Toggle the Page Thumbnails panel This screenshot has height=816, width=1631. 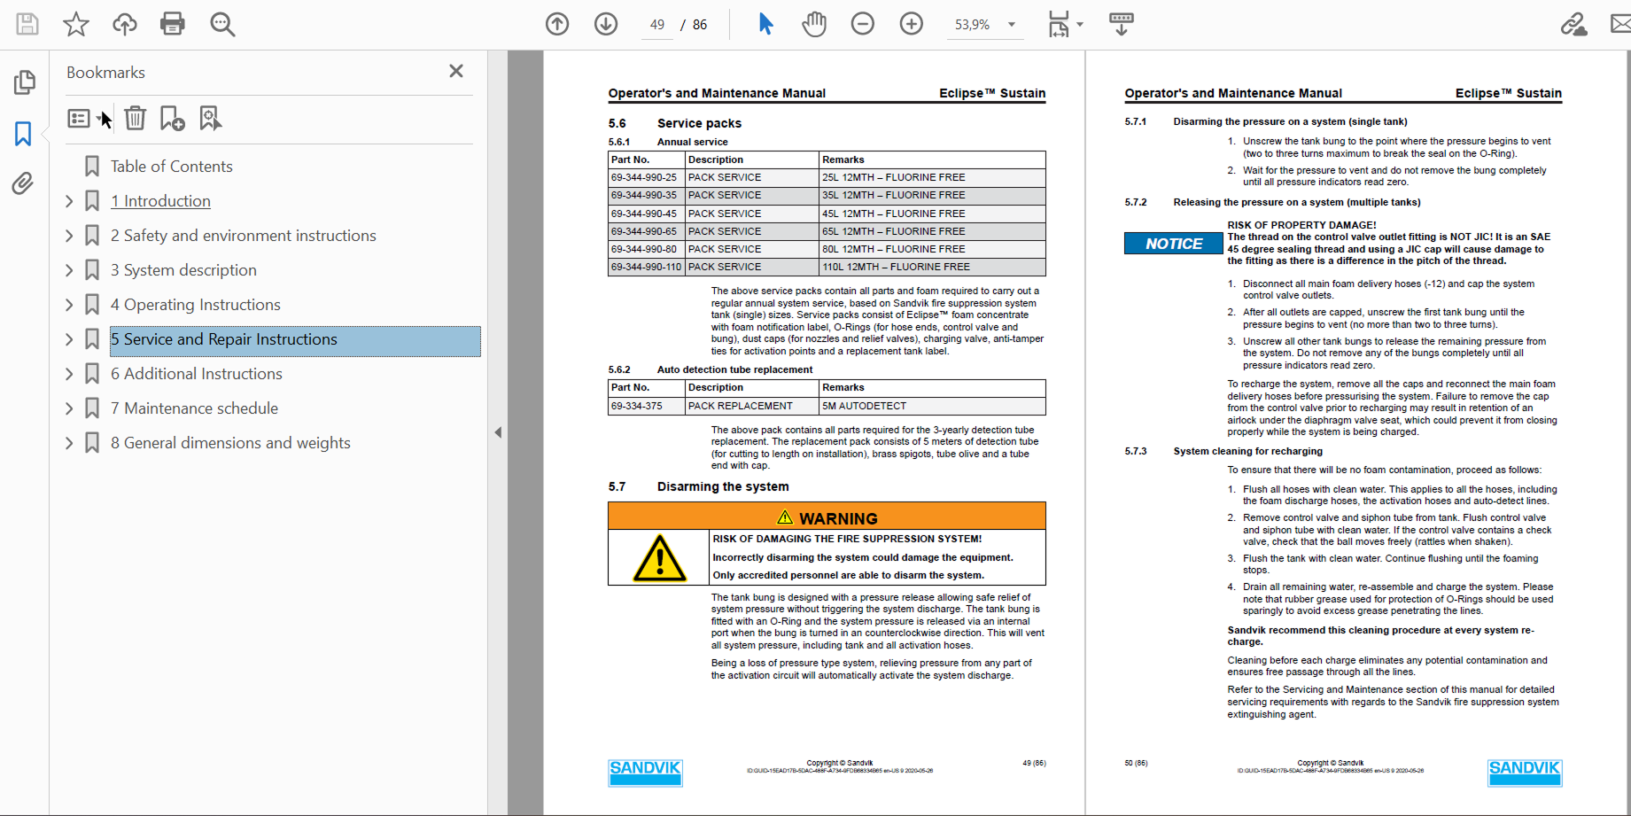click(x=24, y=82)
